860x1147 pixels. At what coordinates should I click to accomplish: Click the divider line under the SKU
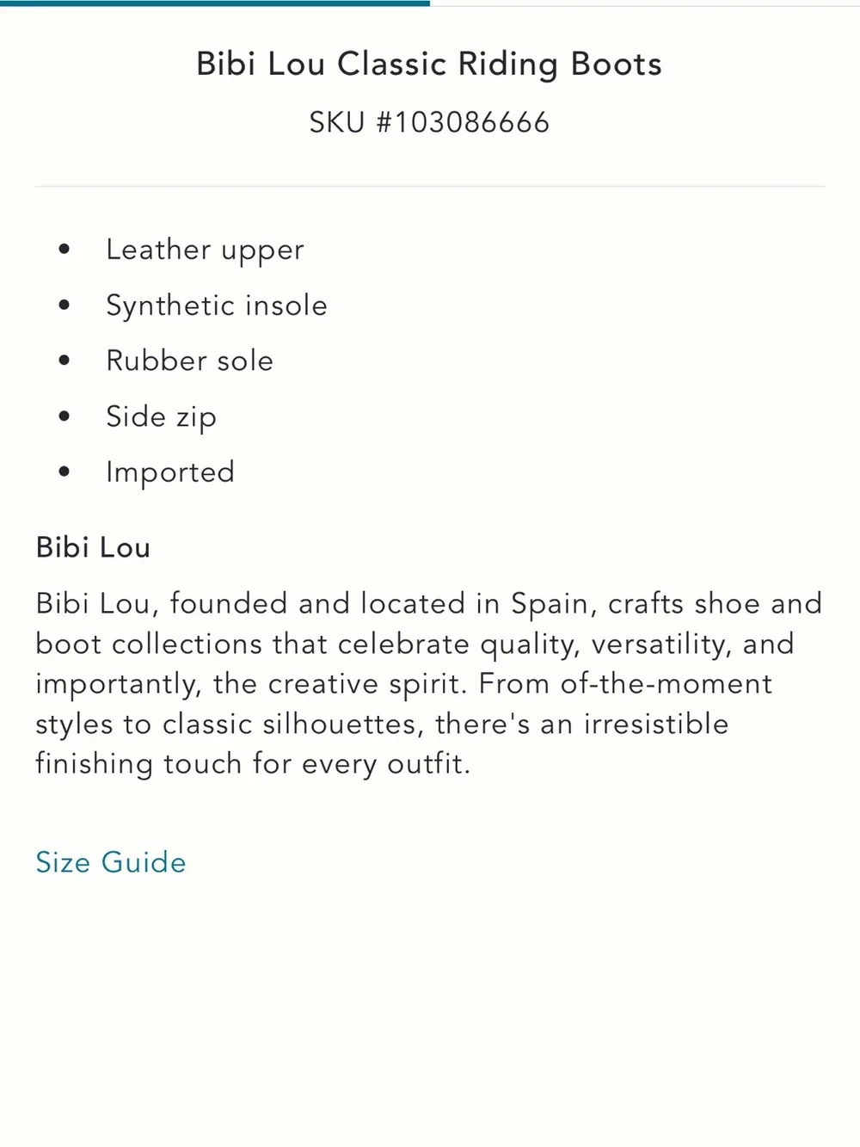coord(429,186)
